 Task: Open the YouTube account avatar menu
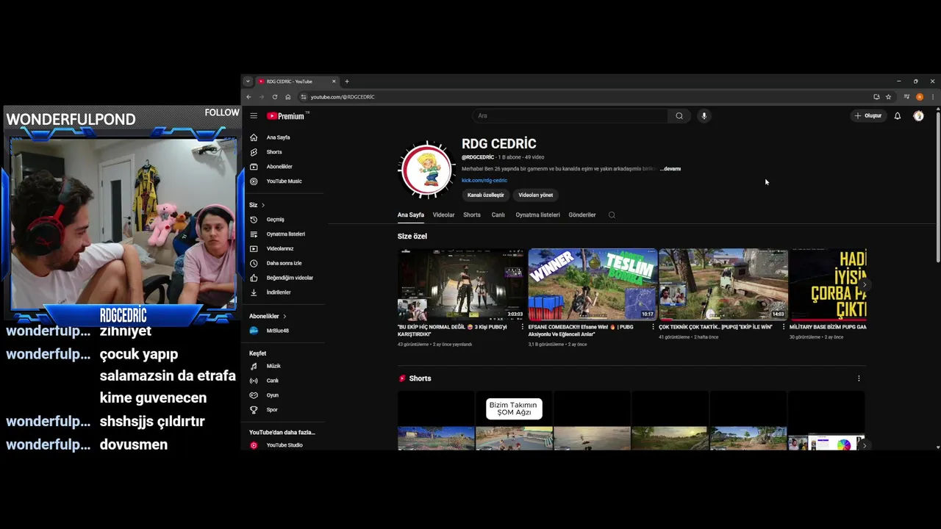tap(918, 115)
